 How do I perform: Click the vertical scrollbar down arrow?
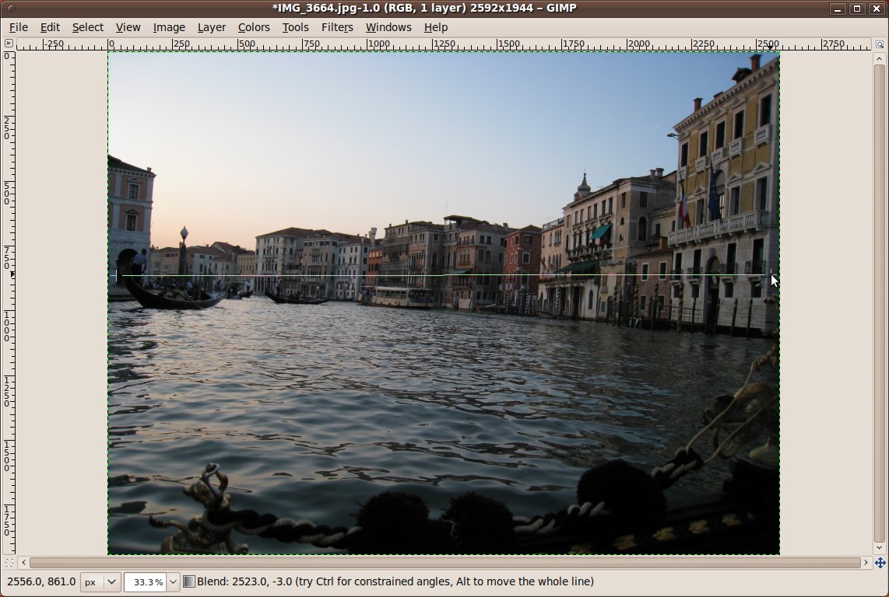tap(880, 548)
